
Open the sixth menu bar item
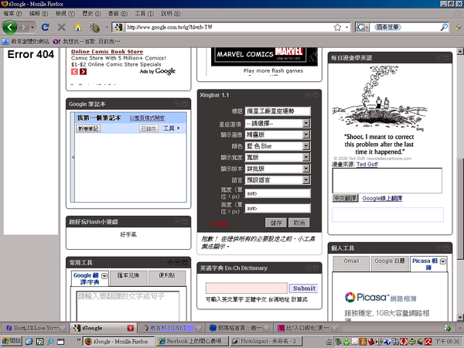(144, 13)
